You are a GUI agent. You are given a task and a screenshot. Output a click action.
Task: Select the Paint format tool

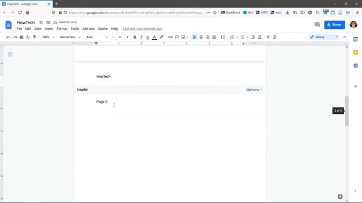[x=35, y=37]
